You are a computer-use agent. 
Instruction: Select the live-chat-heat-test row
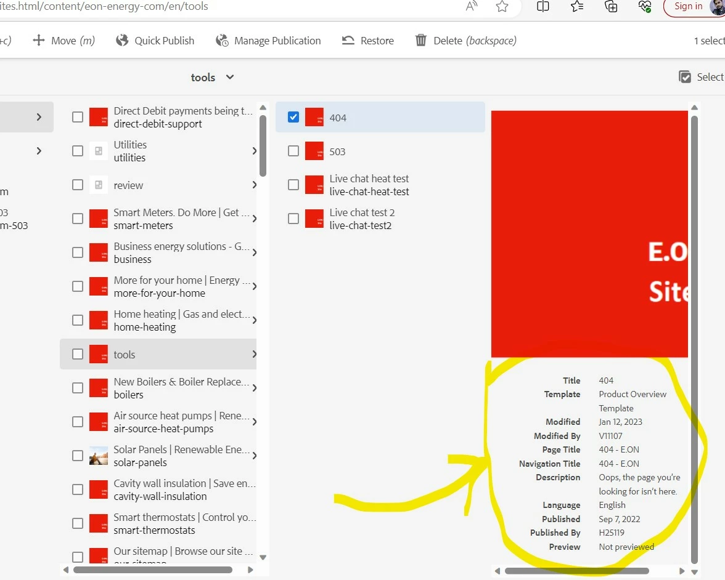(380, 185)
